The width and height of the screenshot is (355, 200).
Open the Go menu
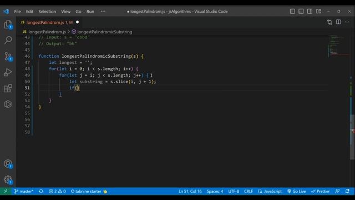[78, 12]
